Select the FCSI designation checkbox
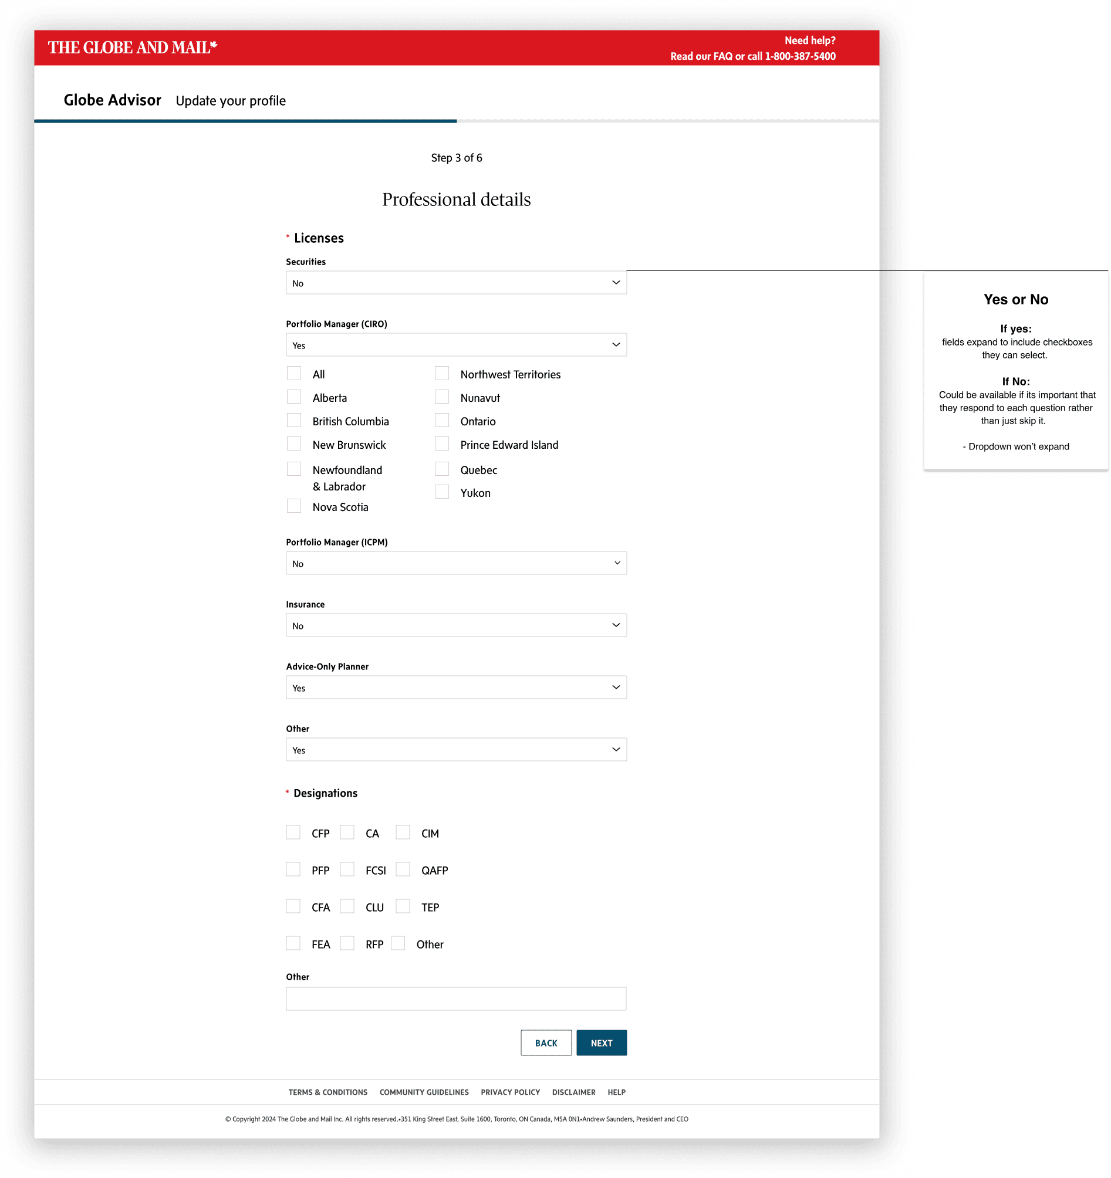Viewport: 1111px width, 1178px height. [x=347, y=869]
